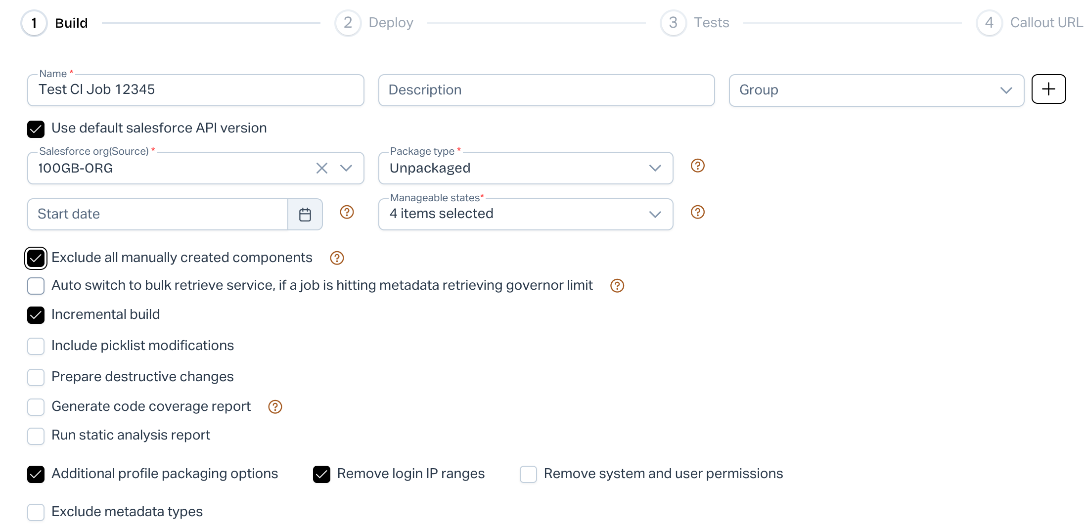
Task: Uncheck the Incremental build checkbox
Action: (x=36, y=315)
